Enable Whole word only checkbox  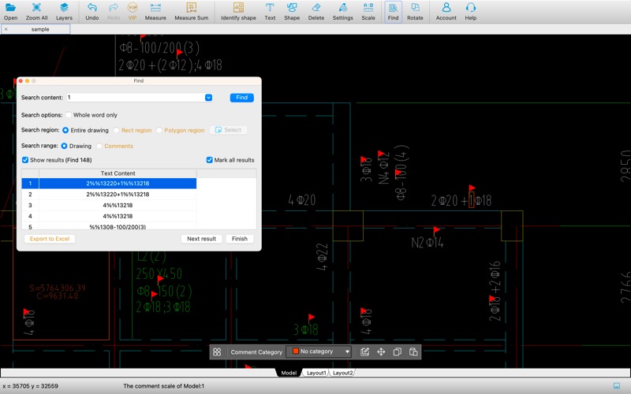(68, 115)
